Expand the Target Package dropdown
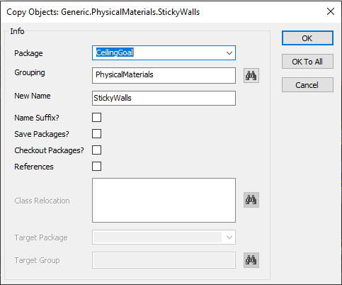This screenshot has height=285, width=342. (229, 238)
